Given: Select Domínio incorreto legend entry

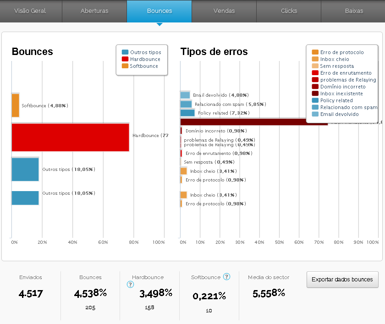Looking at the screenshot, I should (343, 87).
